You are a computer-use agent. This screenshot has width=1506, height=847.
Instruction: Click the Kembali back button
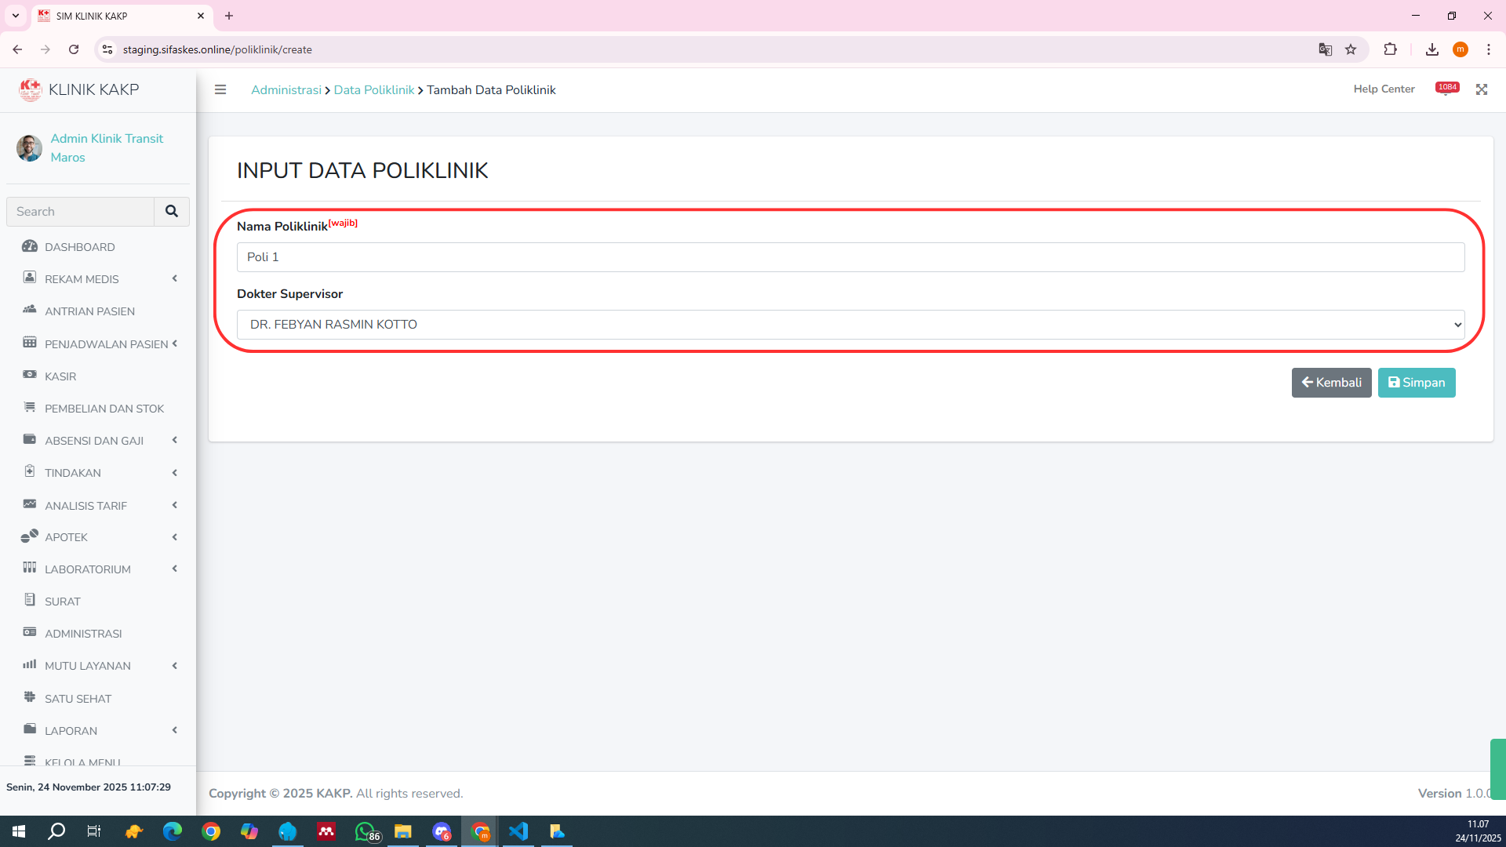point(1331,383)
